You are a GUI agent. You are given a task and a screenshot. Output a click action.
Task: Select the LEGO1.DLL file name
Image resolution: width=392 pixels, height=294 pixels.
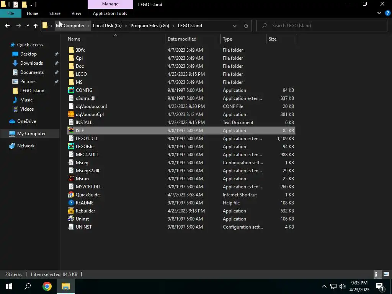pos(87,139)
